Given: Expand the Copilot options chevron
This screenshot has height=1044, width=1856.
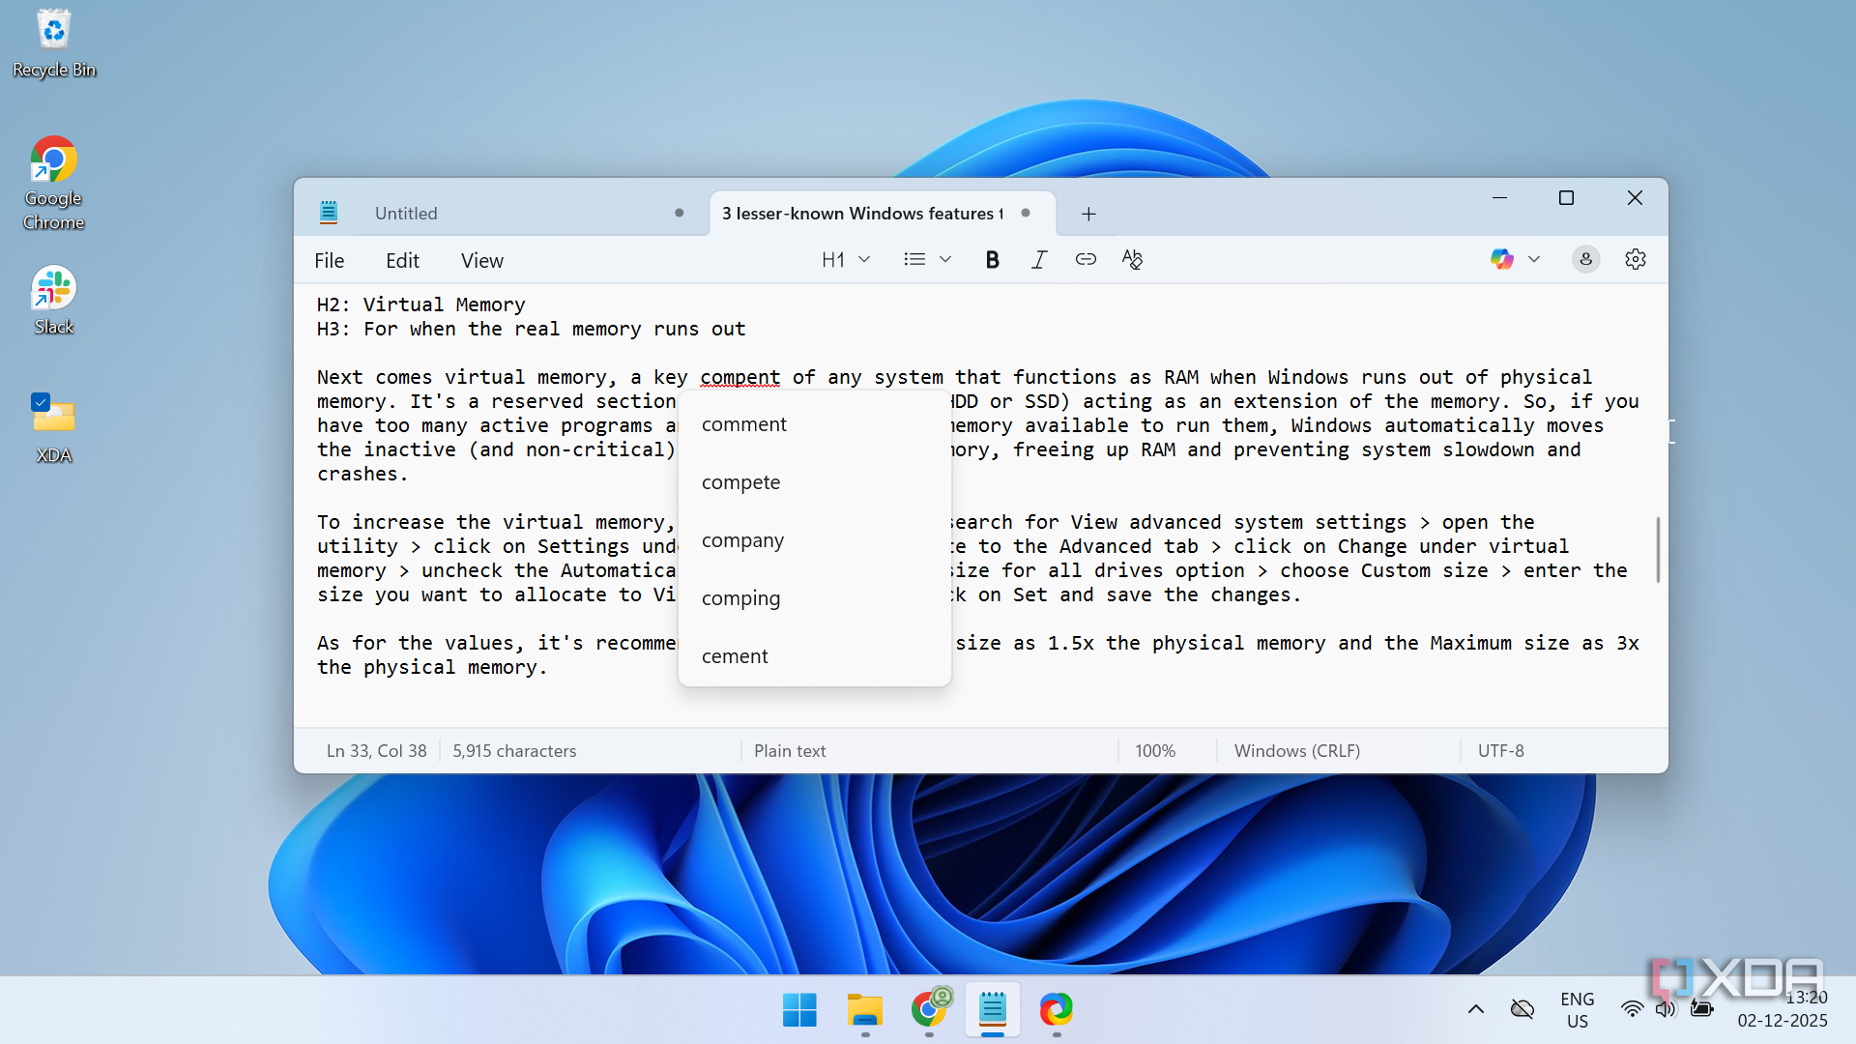Looking at the screenshot, I should (x=1534, y=259).
